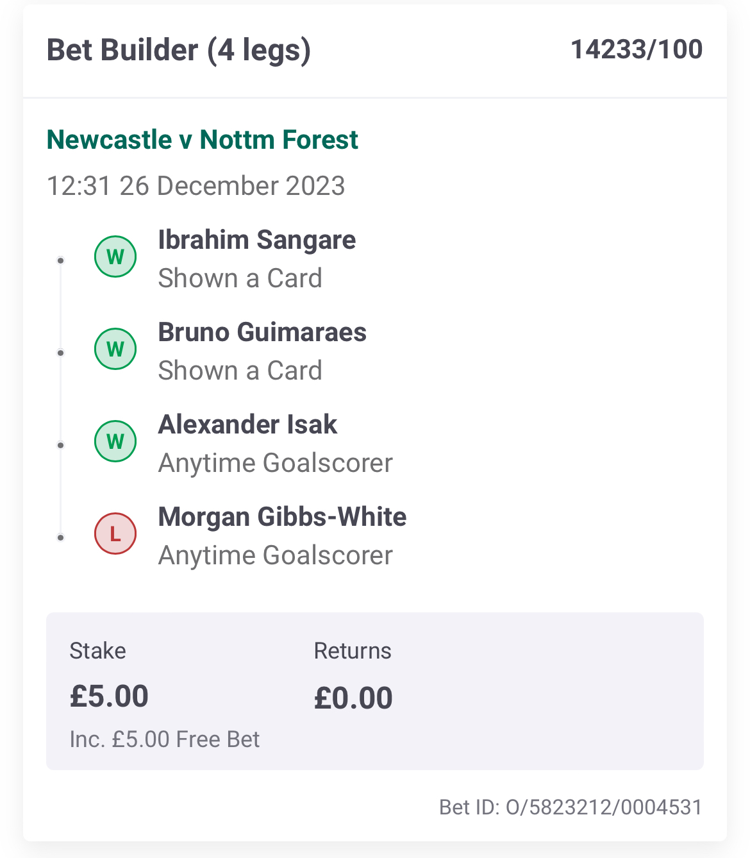The width and height of the screenshot is (750, 858).
Task: Click the W win icon beside Bruno Guimaraes
Action: pyautogui.click(x=115, y=349)
